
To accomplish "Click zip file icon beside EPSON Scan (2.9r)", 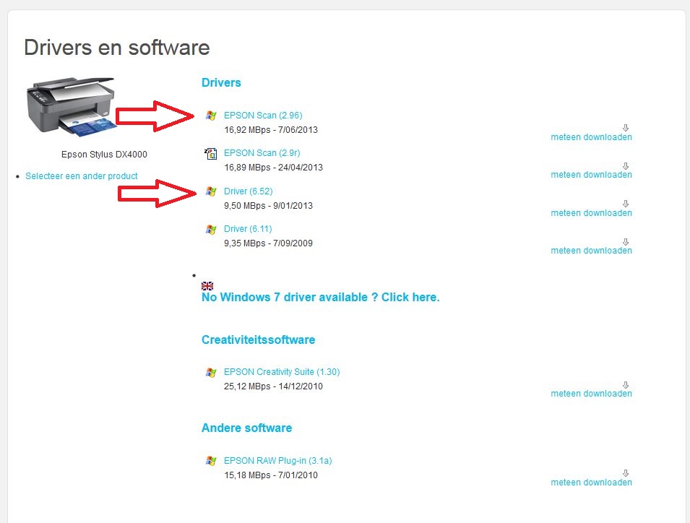I will coord(211,153).
